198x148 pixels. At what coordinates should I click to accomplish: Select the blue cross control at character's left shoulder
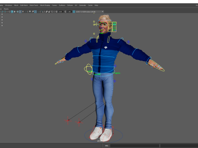[x=128, y=42]
